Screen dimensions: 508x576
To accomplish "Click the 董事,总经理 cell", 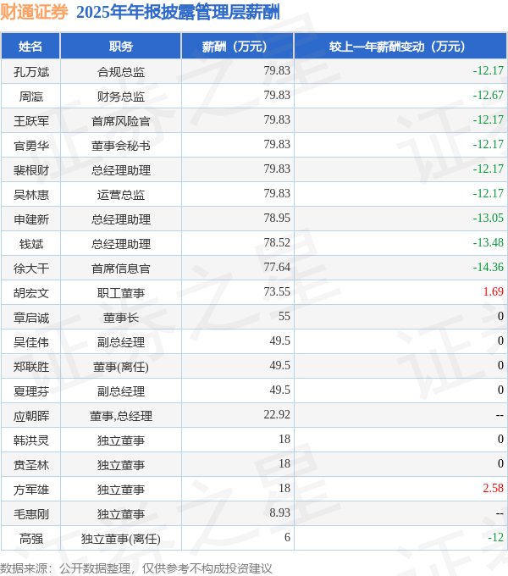I will tap(121, 416).
